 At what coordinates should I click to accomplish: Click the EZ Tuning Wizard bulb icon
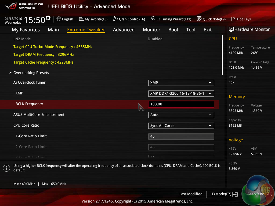153,19
